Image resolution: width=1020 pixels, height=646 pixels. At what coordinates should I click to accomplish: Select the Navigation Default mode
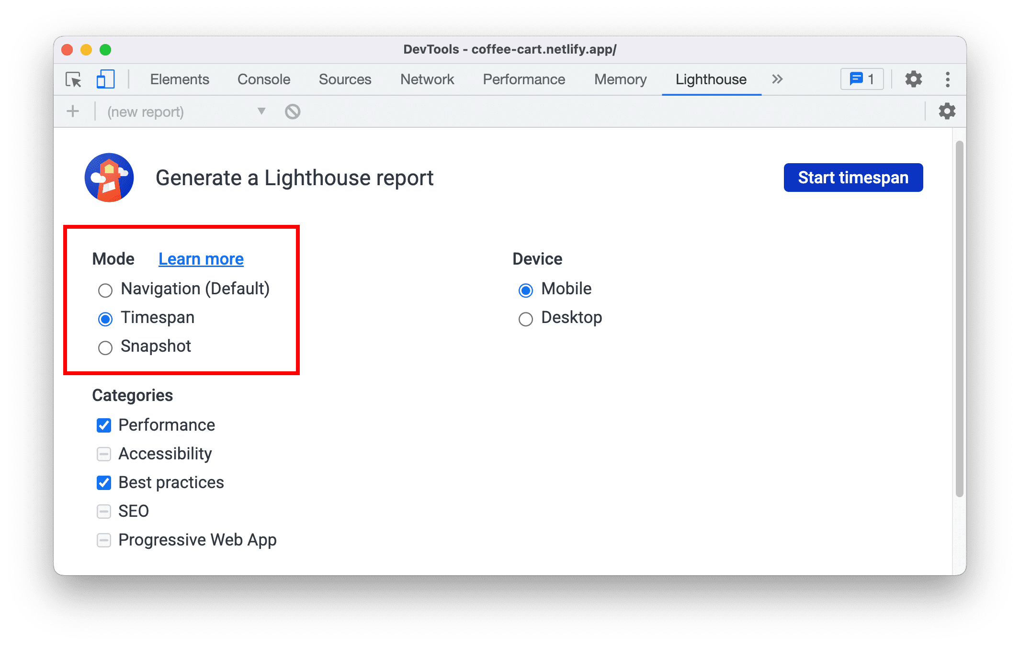(x=104, y=290)
